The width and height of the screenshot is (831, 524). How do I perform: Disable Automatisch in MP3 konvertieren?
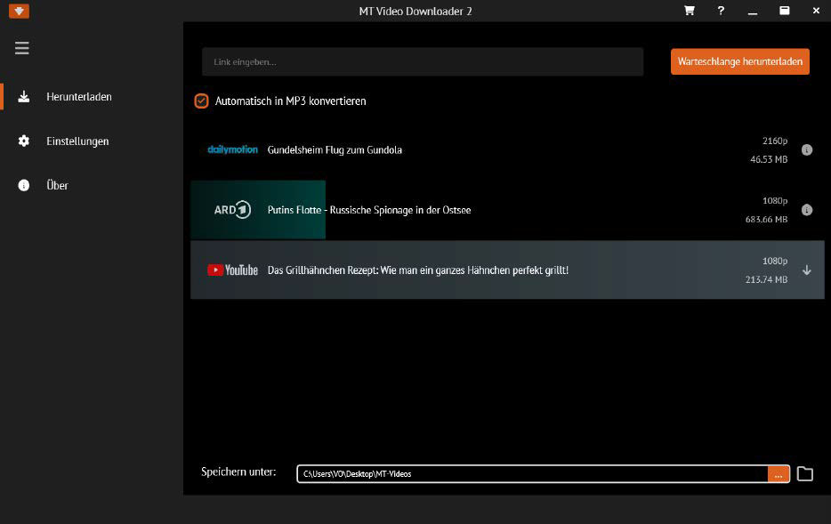[x=201, y=101]
